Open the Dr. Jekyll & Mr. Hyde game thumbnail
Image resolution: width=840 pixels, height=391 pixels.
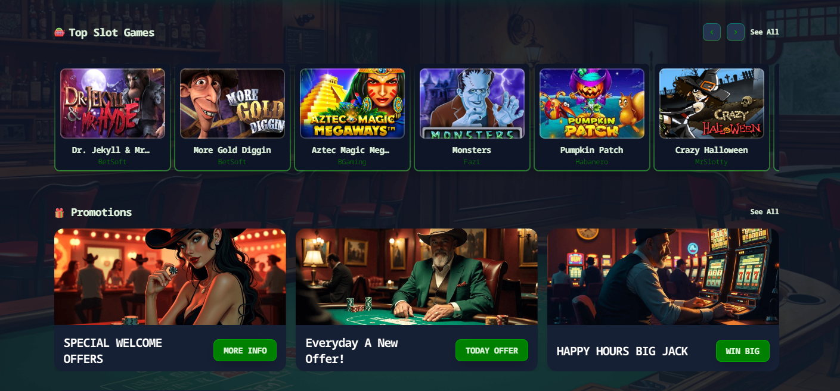click(x=113, y=104)
